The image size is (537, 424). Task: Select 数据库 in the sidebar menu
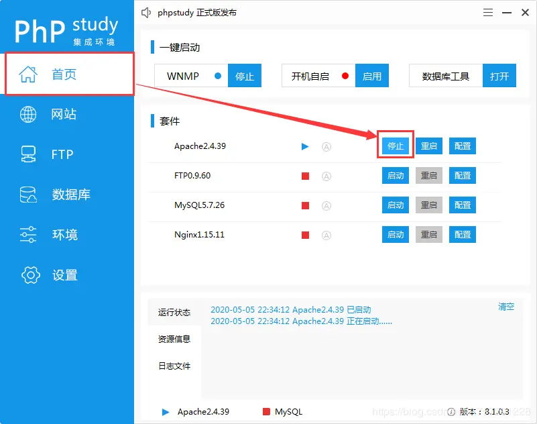(x=71, y=195)
